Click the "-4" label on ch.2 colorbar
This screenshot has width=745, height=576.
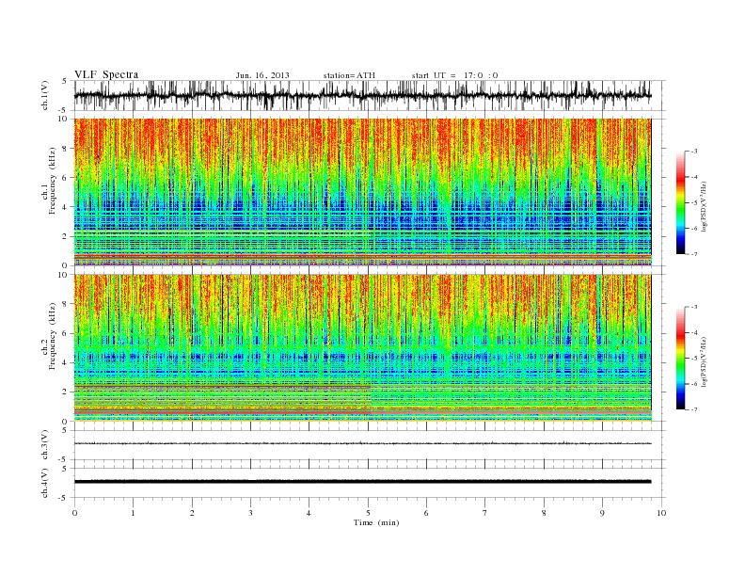(694, 332)
